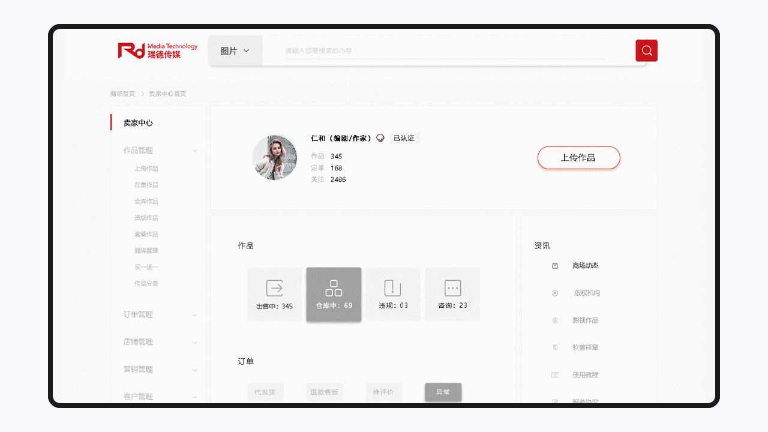Go to 卖家中心首页 breadcrumb link
Screen dimensions: 768x432
coord(168,94)
